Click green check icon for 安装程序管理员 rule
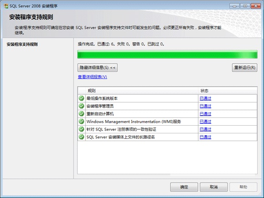 pyautogui.click(x=81, y=106)
